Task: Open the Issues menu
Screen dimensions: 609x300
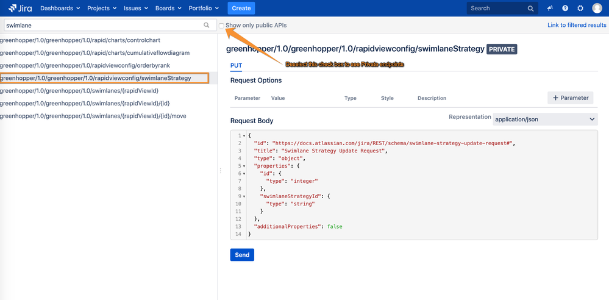Action: pos(136,8)
